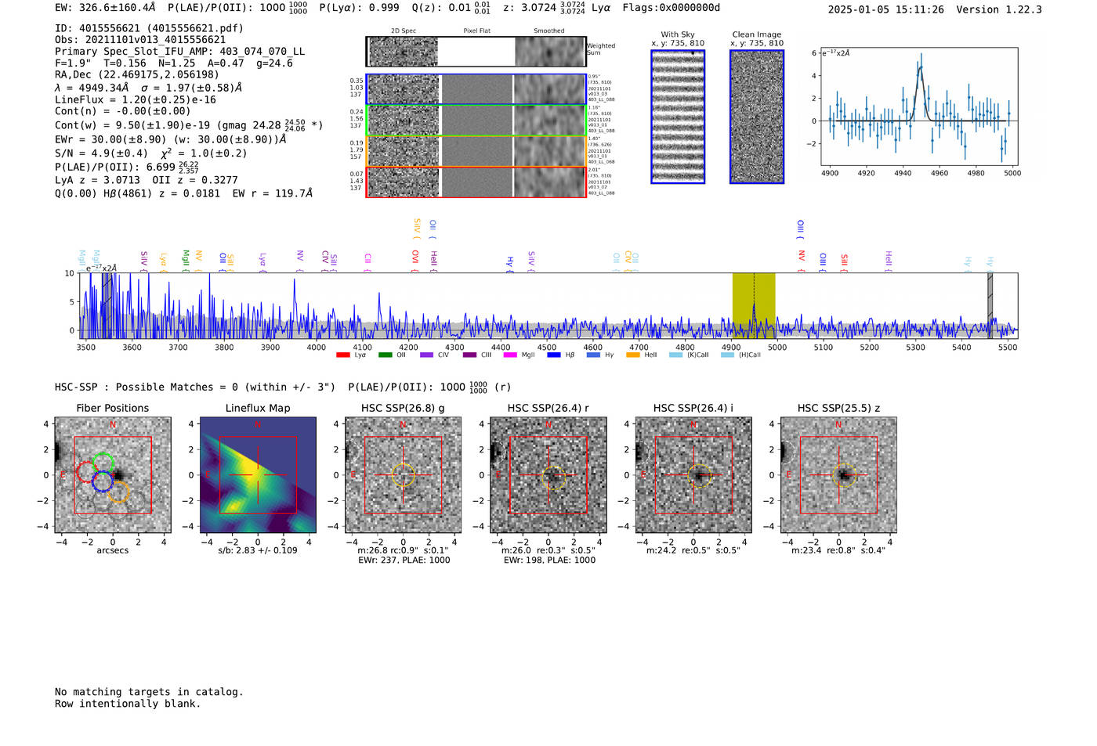Image resolution: width=1097 pixels, height=746 pixels.
Task: Open the HSC SSP(26.8) g image
Action: tap(403, 475)
